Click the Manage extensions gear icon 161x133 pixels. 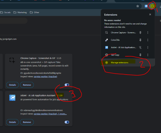[x=106, y=62]
